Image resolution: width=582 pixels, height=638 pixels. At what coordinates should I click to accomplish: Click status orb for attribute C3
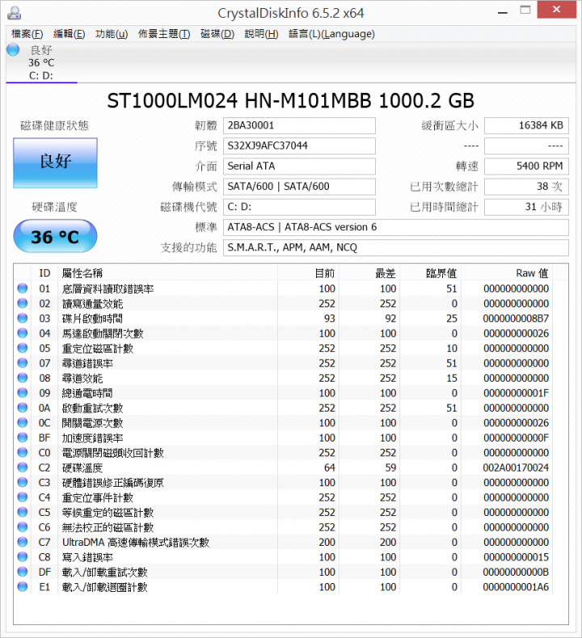pyautogui.click(x=23, y=482)
